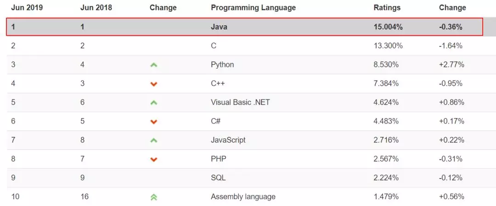Click the Programming Language column header
This screenshot has height=206, width=496.
(253, 8)
